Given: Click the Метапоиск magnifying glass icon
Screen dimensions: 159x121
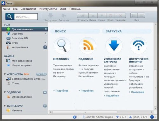Looking at the screenshot, I should click(62, 46).
